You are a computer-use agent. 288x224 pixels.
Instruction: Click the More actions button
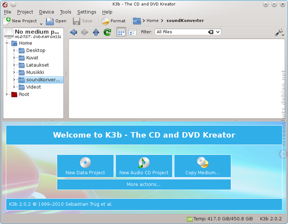pos(144,184)
